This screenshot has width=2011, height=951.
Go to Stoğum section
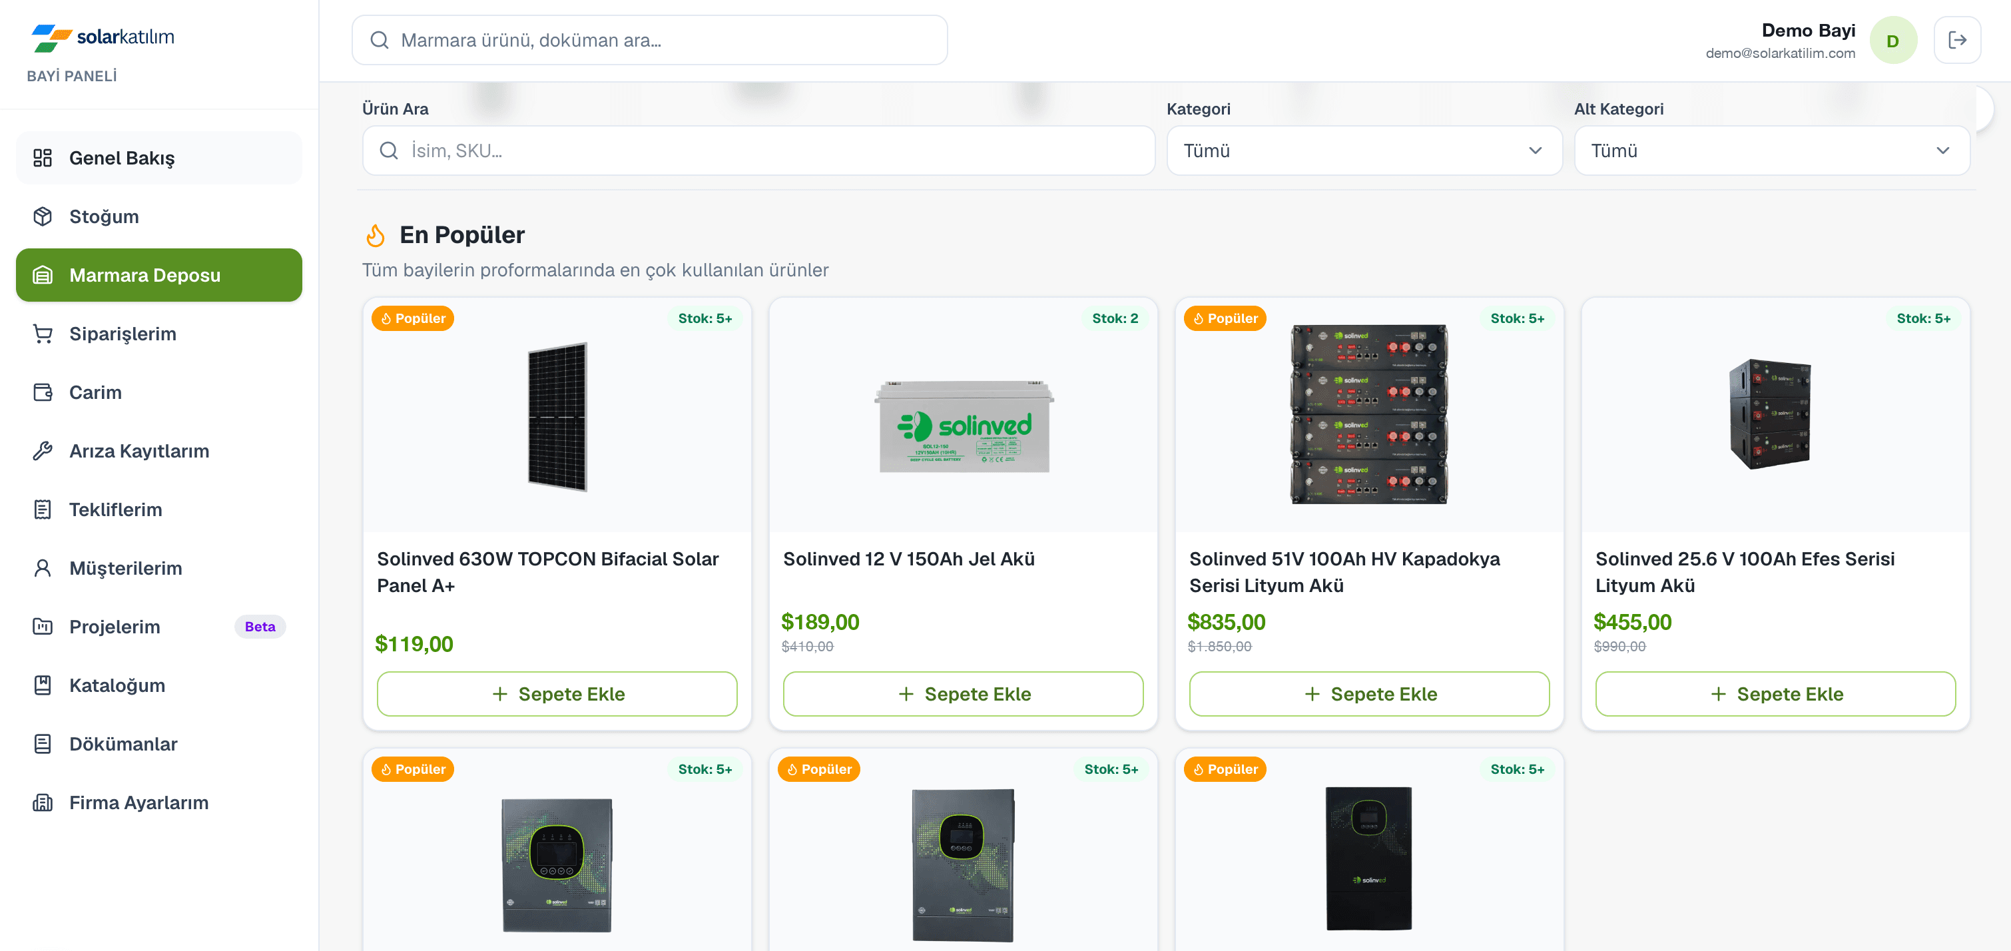(x=158, y=216)
